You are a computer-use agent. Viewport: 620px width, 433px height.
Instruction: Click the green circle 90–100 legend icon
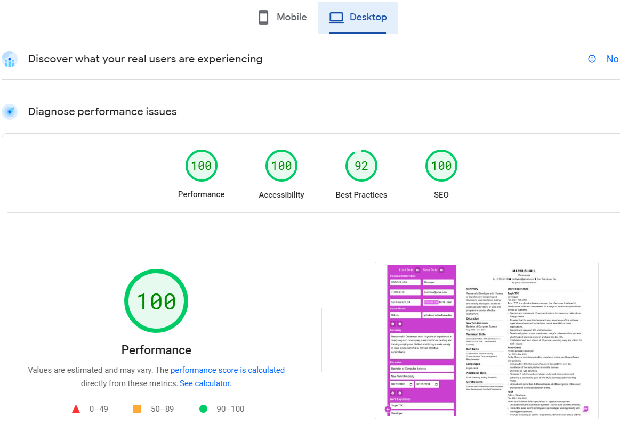point(203,409)
